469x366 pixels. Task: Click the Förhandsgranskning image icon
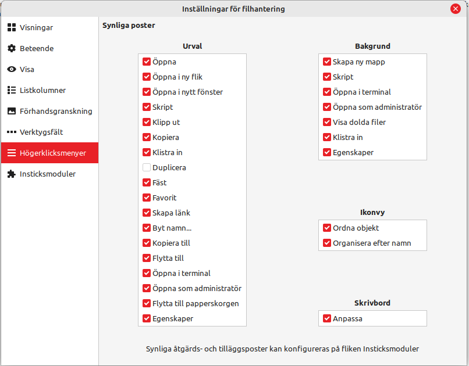pyautogui.click(x=12, y=111)
